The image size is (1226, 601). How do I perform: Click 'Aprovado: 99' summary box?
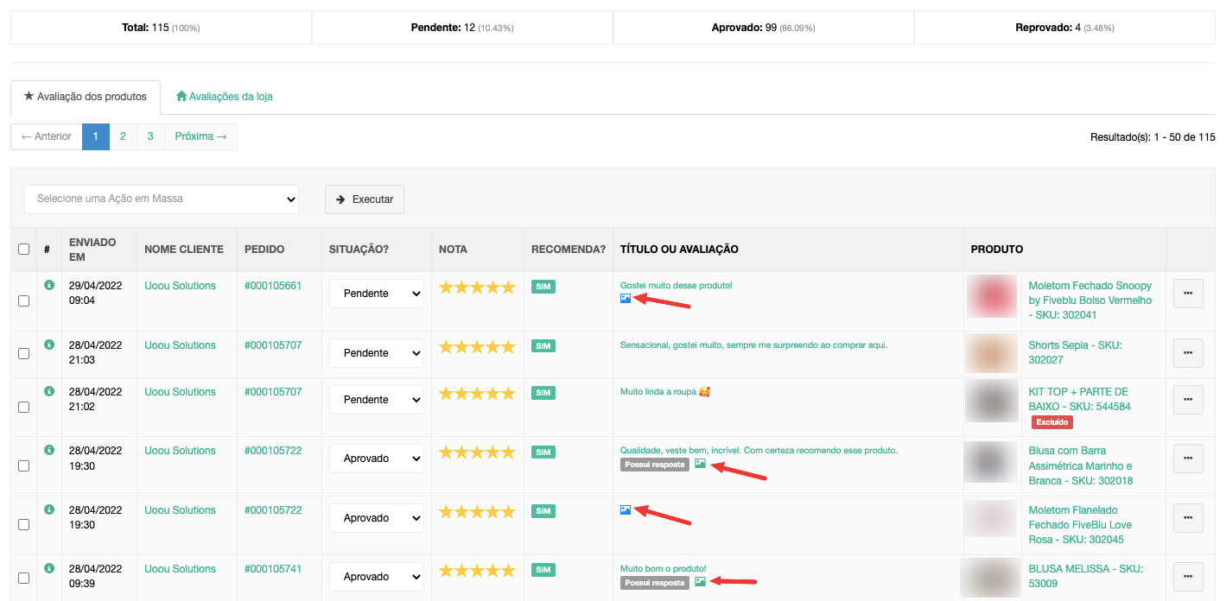tap(764, 28)
